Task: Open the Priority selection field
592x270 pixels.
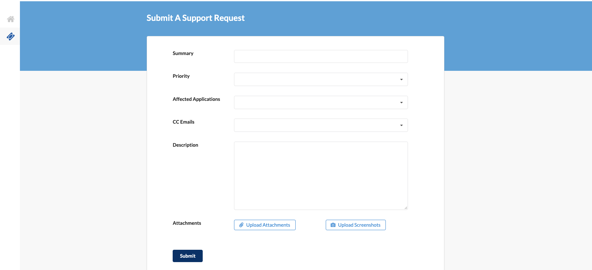Action: click(x=316, y=79)
